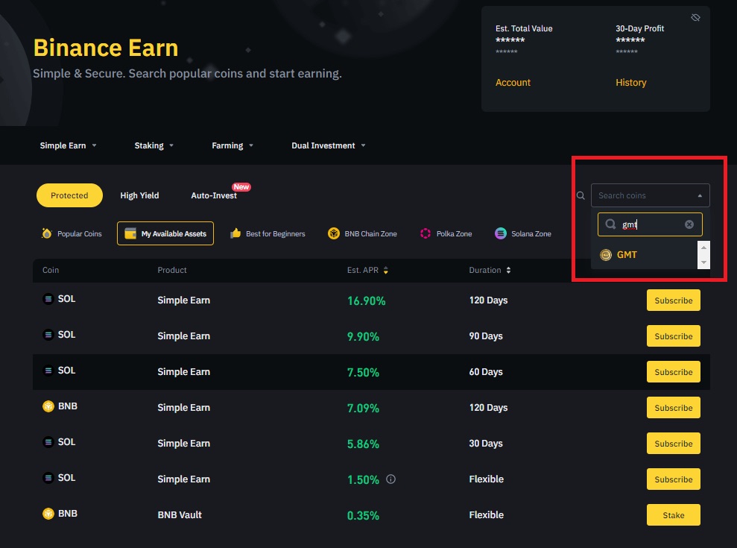Click the SOL icon in the 16.90% row

click(48, 299)
